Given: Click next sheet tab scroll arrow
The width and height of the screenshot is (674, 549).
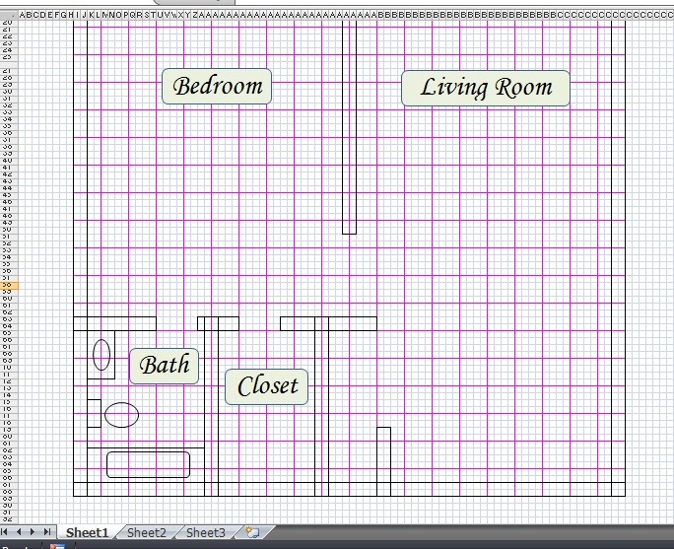Looking at the screenshot, I should [x=33, y=532].
